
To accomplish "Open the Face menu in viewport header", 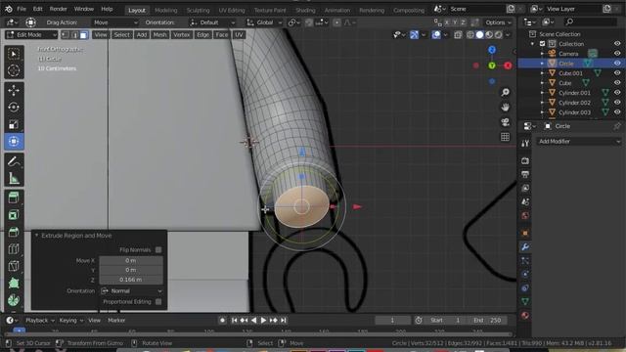I will pyautogui.click(x=222, y=35).
